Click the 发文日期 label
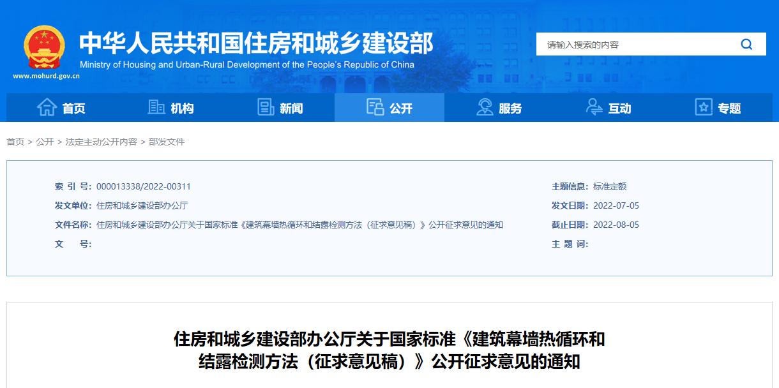779x388 pixels. [x=570, y=205]
